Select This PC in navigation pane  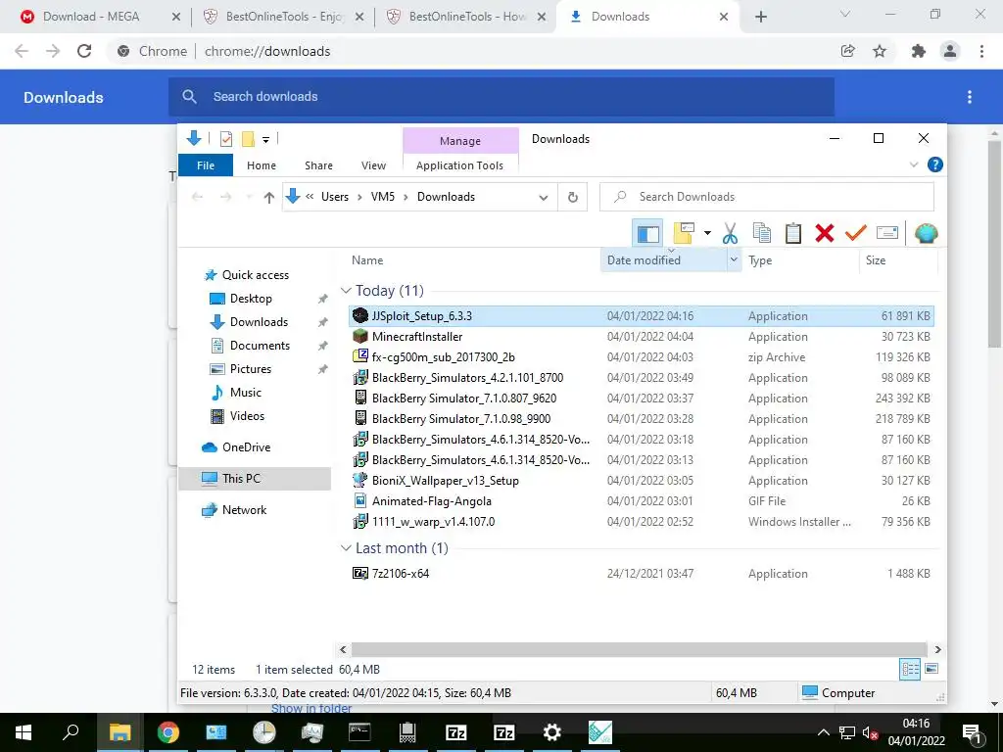[255, 478]
